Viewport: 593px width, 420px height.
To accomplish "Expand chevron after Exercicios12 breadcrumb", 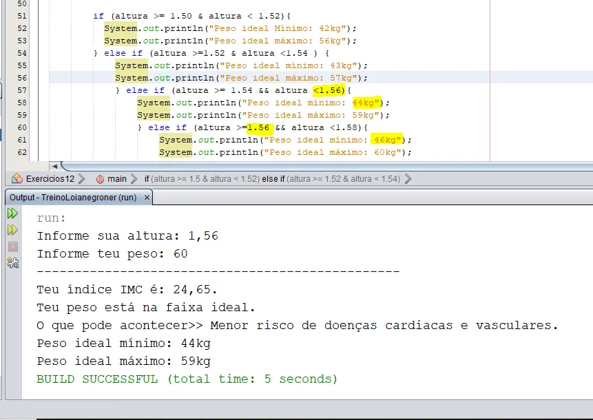I will 81,179.
